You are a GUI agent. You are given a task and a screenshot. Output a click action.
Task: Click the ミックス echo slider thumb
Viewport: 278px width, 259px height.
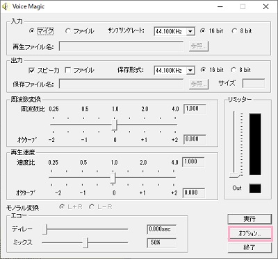coord(85,242)
